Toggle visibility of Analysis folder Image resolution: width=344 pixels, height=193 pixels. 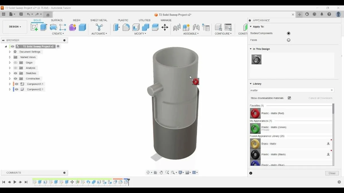click(x=15, y=68)
